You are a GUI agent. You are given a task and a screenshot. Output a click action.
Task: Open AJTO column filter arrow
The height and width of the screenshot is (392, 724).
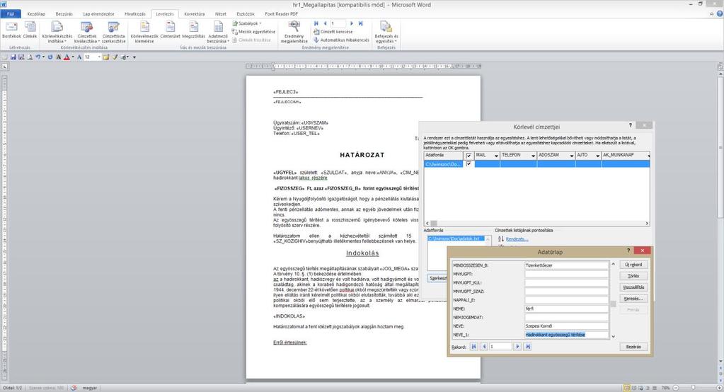597,156
